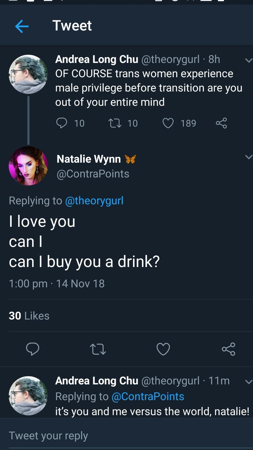Share Natalie Wynn's tweet
This screenshot has width=253, height=450.
click(228, 349)
